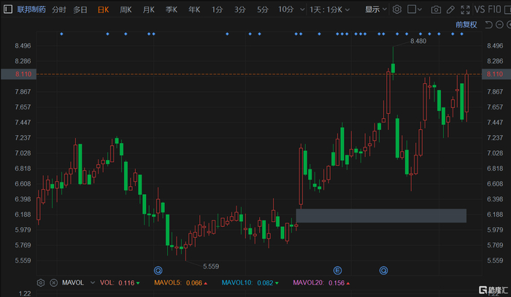
Task: Switch to the 分时 chart tab
Action: pyautogui.click(x=59, y=9)
